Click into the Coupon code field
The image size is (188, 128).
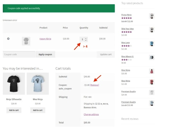[19, 54]
